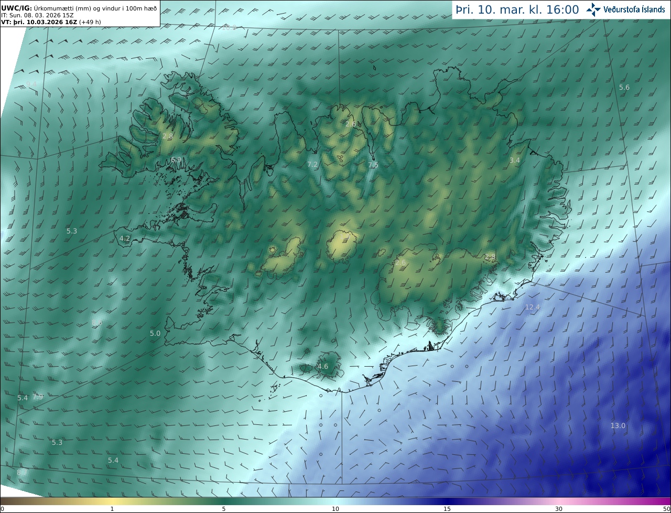Screen dimensions: 671x513
Task: Click the 50 tick on the color scale
Action: coord(666,509)
